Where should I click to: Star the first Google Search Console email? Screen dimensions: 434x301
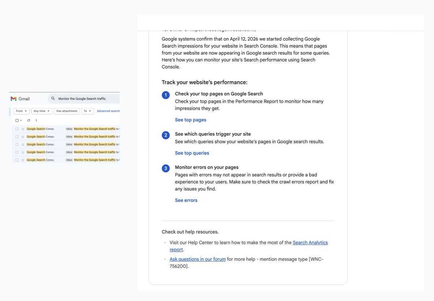23,129
